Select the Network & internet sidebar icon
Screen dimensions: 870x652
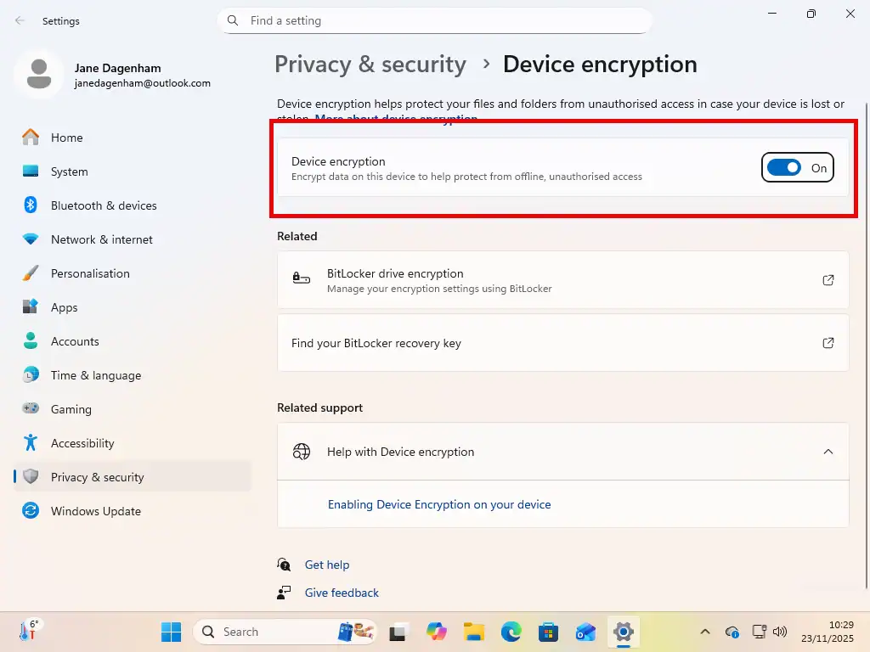(x=31, y=239)
